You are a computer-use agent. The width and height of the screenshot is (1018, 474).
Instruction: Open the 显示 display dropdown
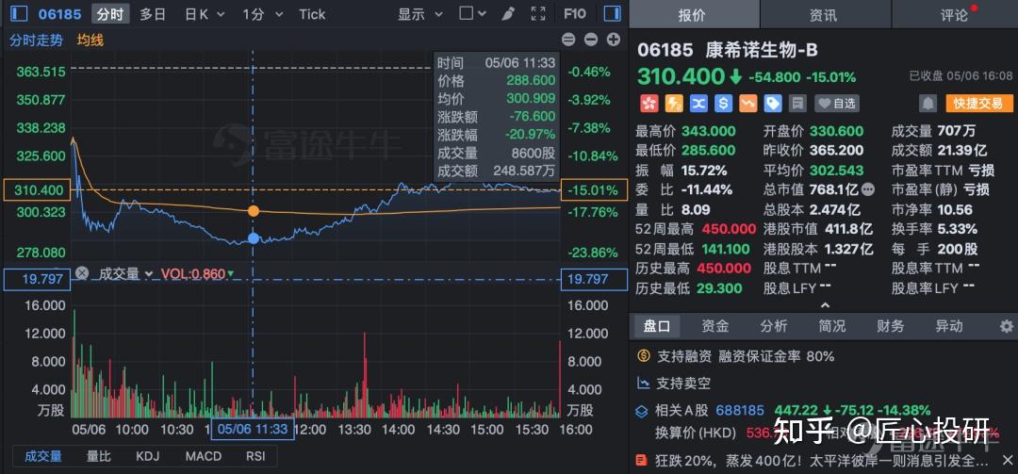pos(420,13)
